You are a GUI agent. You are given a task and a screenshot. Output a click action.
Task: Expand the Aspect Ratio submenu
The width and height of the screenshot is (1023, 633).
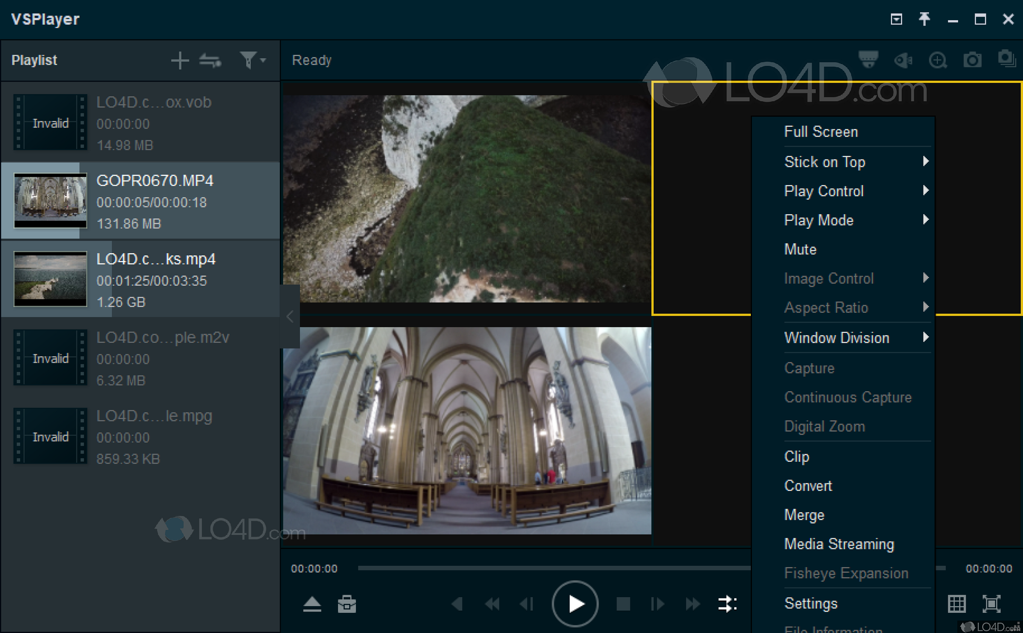click(x=826, y=307)
